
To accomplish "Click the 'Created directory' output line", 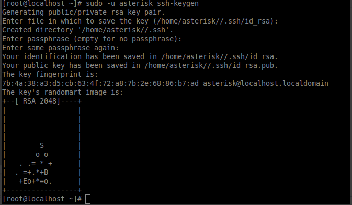I will (88, 30).
